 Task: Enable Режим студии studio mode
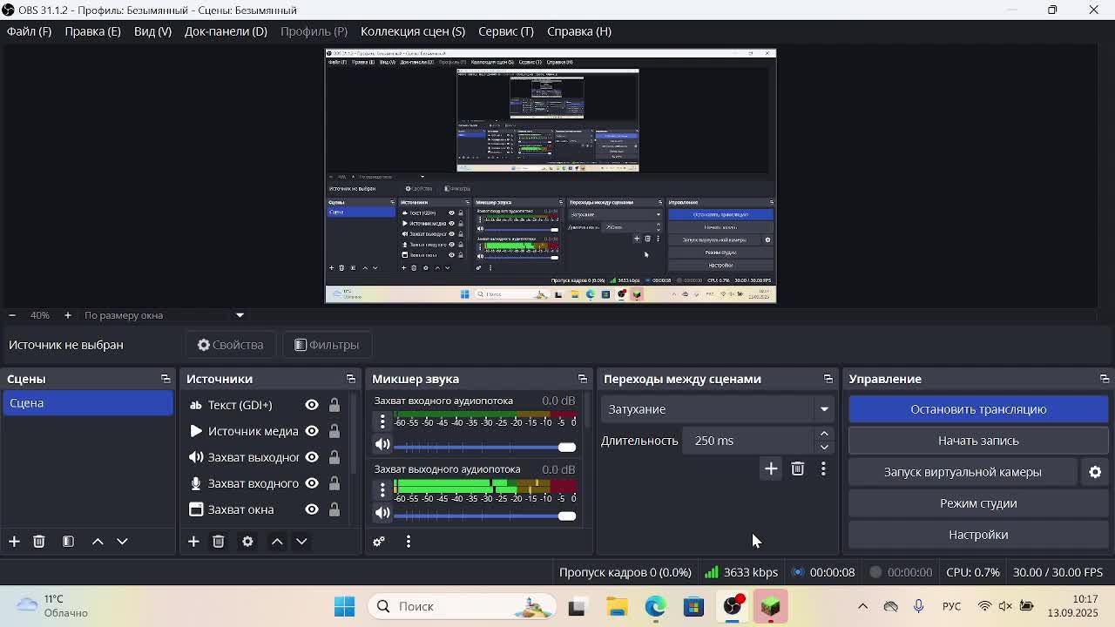(x=978, y=503)
